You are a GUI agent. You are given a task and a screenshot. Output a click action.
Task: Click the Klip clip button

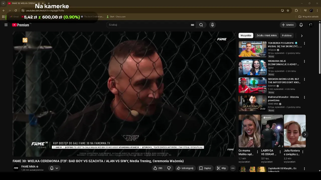point(221,168)
